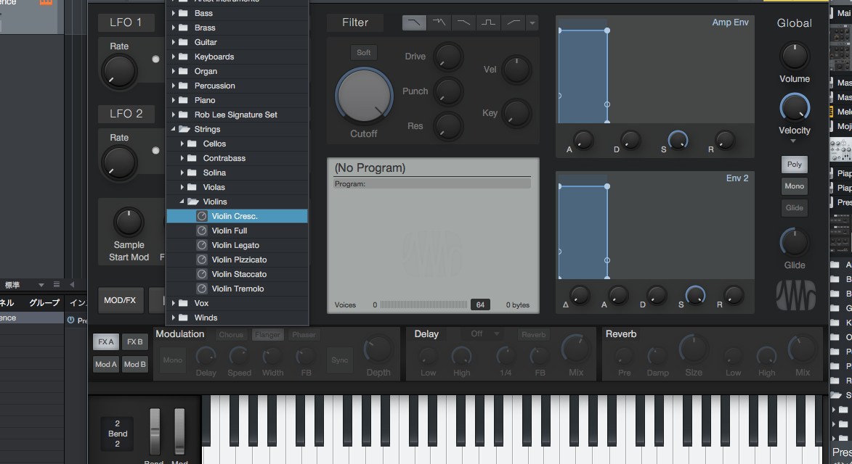Screen dimensions: 852x464
Task: Enable Poly voice mode
Action: (795, 165)
